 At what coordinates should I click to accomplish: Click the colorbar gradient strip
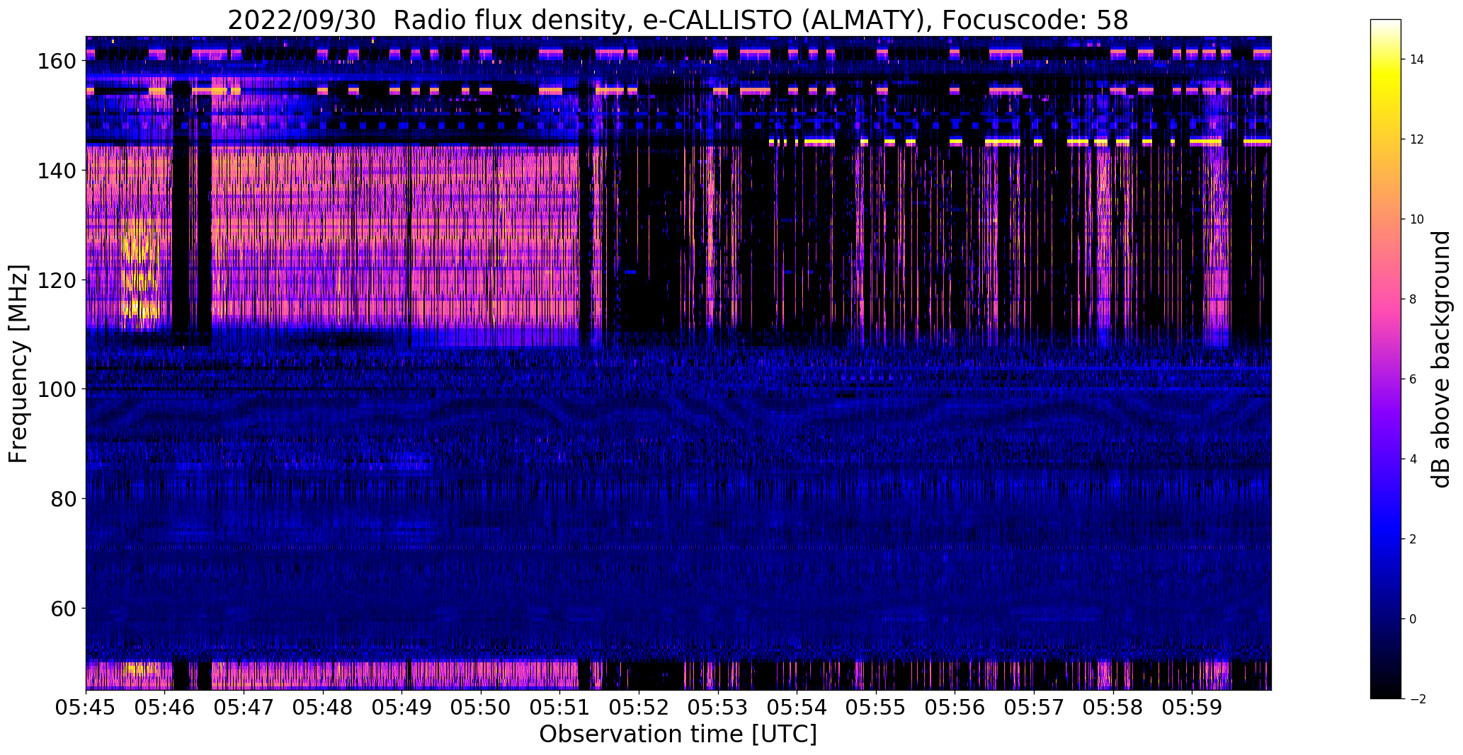tap(1386, 359)
